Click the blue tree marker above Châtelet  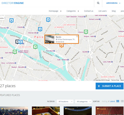[x=12, y=20]
